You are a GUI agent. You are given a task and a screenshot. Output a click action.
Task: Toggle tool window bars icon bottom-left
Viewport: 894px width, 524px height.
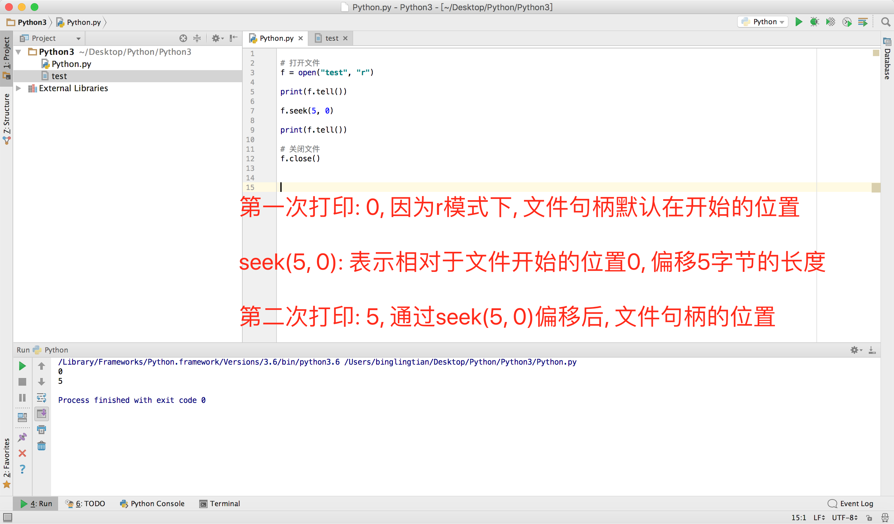click(7, 517)
